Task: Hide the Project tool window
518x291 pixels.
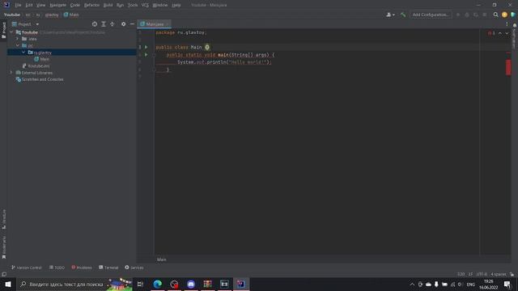Action: (132, 24)
